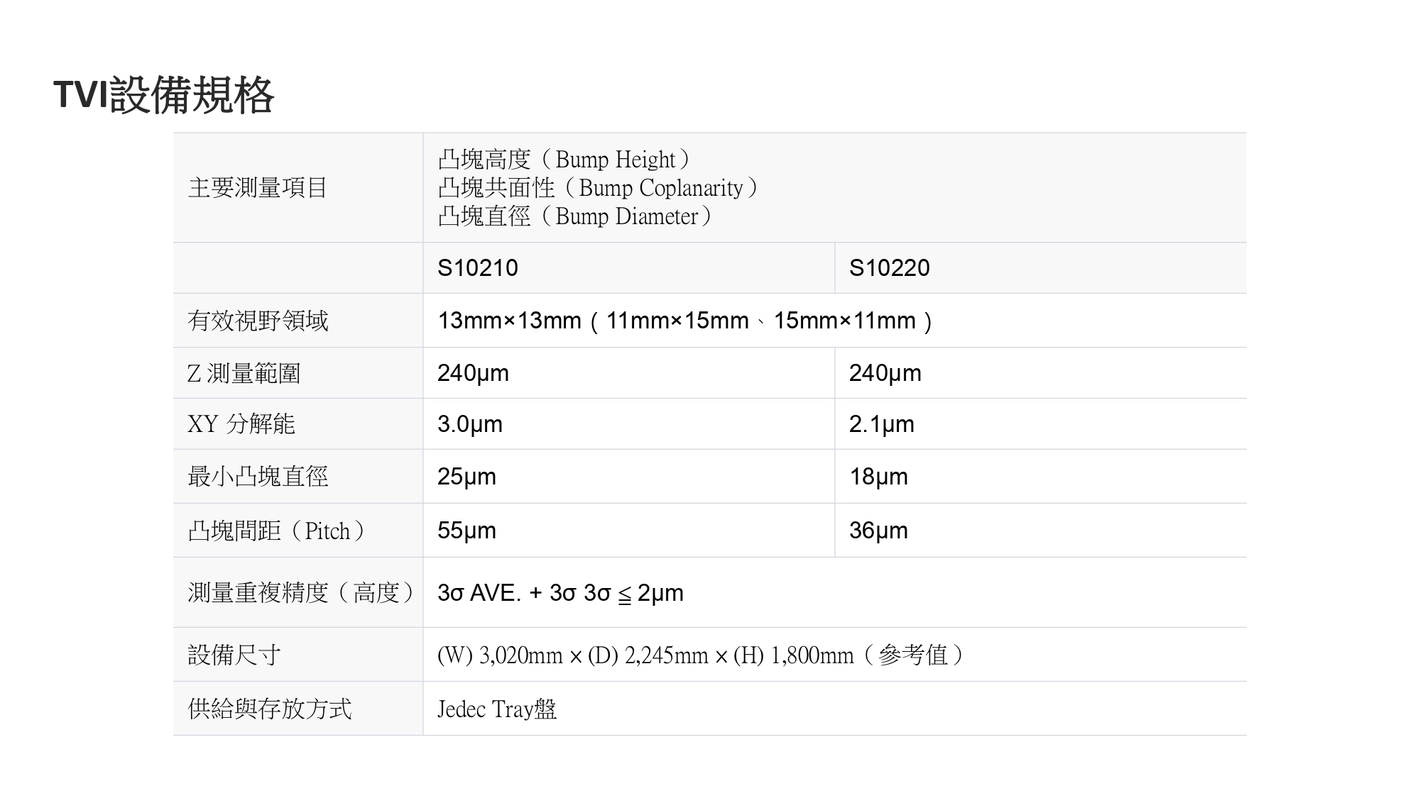Image resolution: width=1420 pixels, height=798 pixels.
Task: Click the 有效視野領域 row label
Action: click(x=258, y=321)
